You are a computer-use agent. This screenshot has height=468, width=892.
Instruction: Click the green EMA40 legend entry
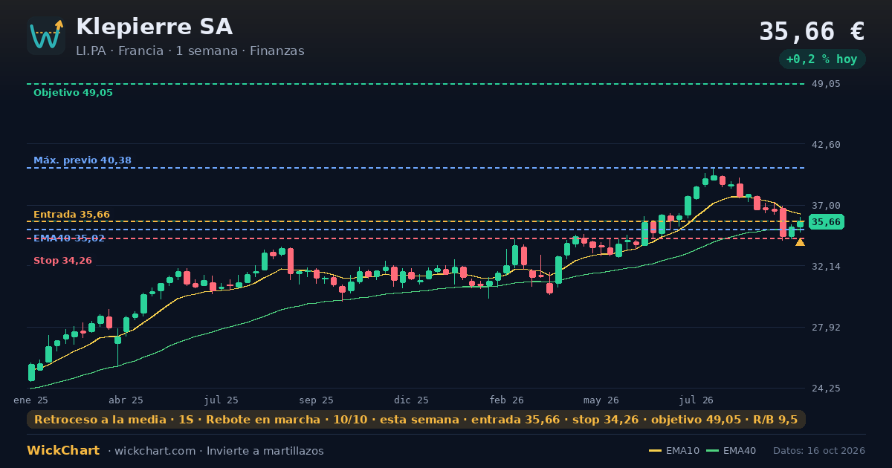pos(731,451)
